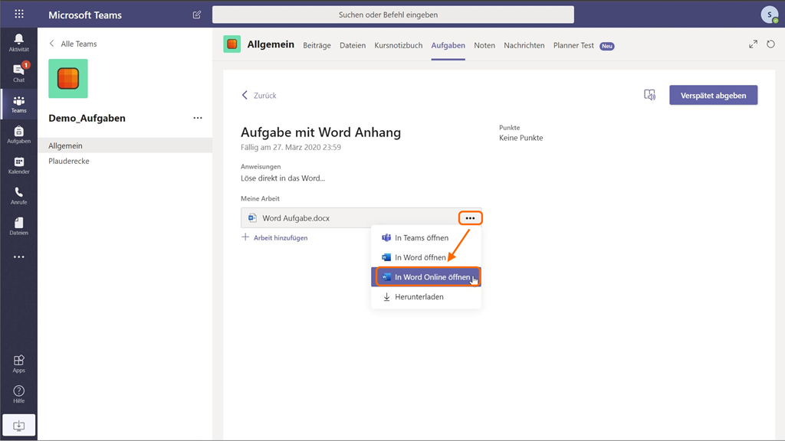The image size is (785, 441).
Task: Open Demo_Aufgaben team options ellipsis
Action: (198, 118)
